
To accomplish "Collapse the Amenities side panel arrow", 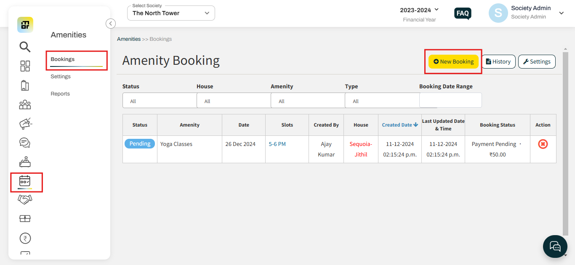I will (111, 24).
